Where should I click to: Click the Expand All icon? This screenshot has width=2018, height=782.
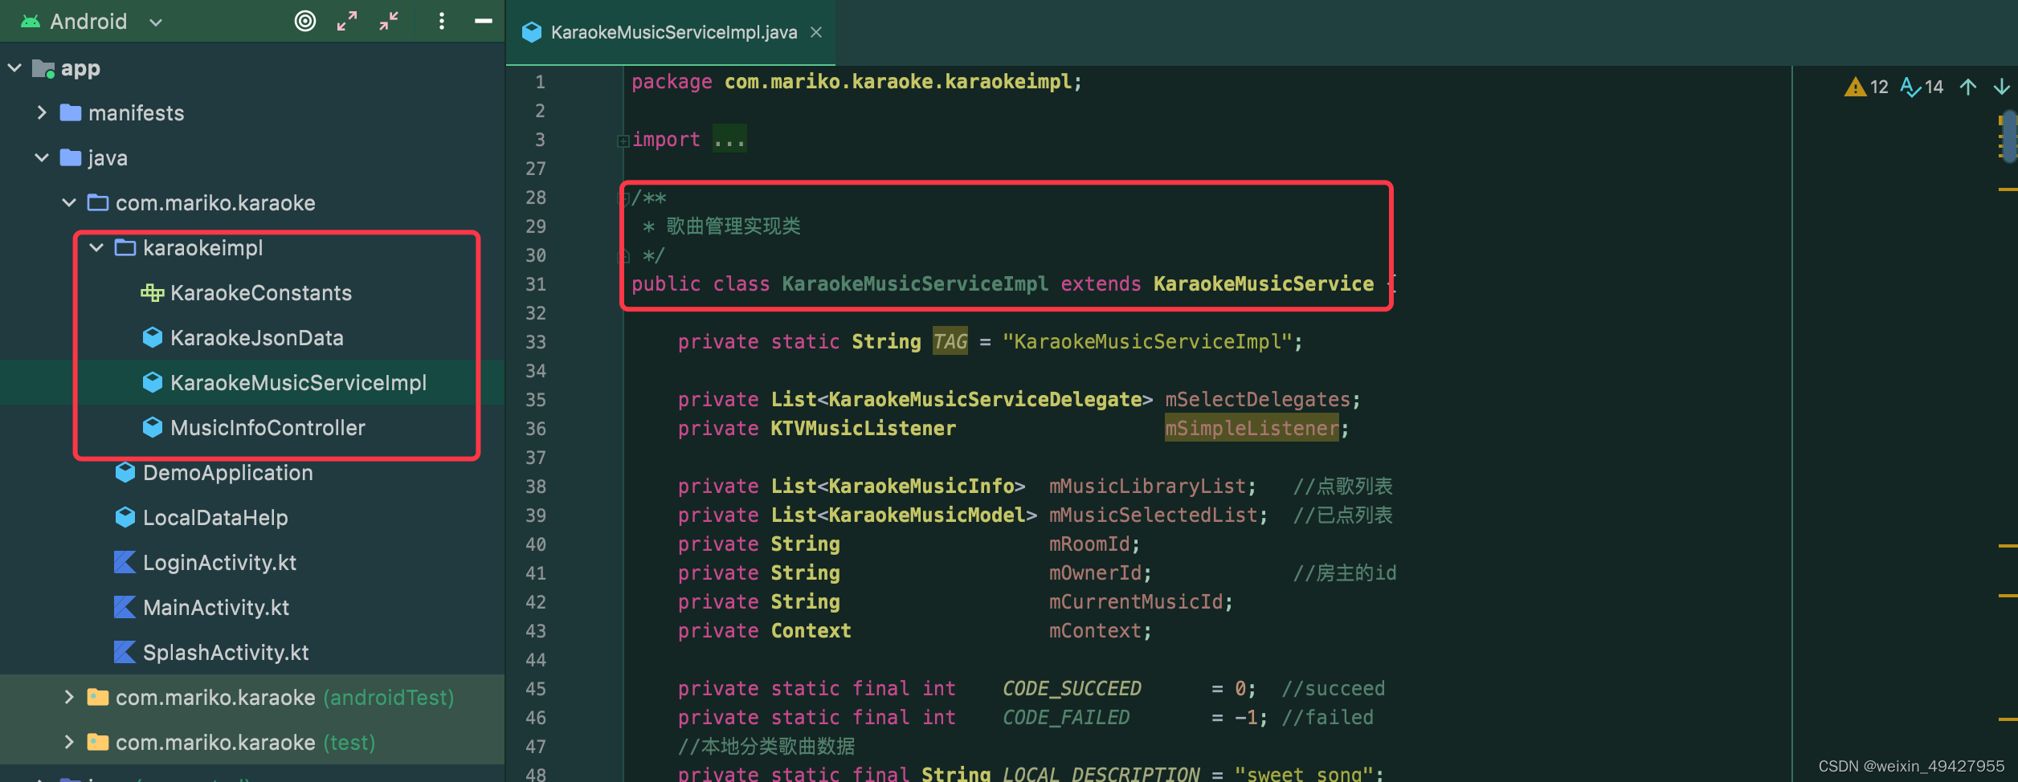pyautogui.click(x=347, y=21)
